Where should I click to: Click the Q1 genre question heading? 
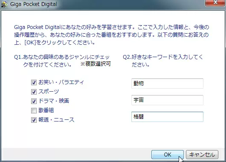click(62, 61)
